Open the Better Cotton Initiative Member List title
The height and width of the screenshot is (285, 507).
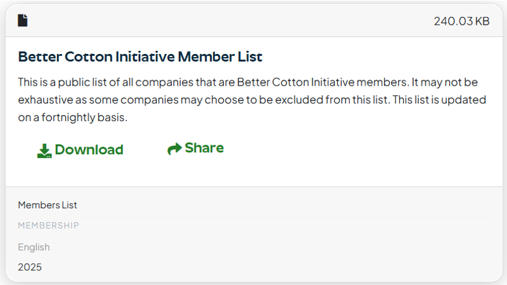click(140, 56)
